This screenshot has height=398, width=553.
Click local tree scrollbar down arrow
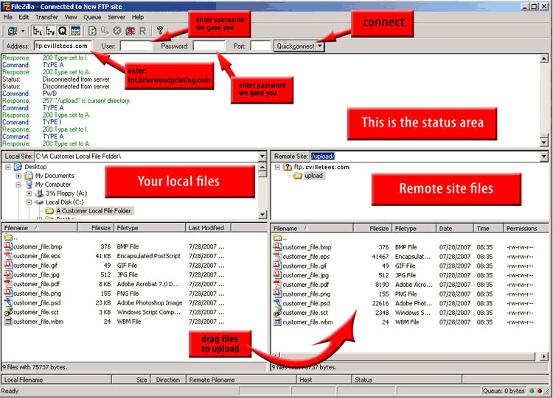pyautogui.click(x=262, y=214)
